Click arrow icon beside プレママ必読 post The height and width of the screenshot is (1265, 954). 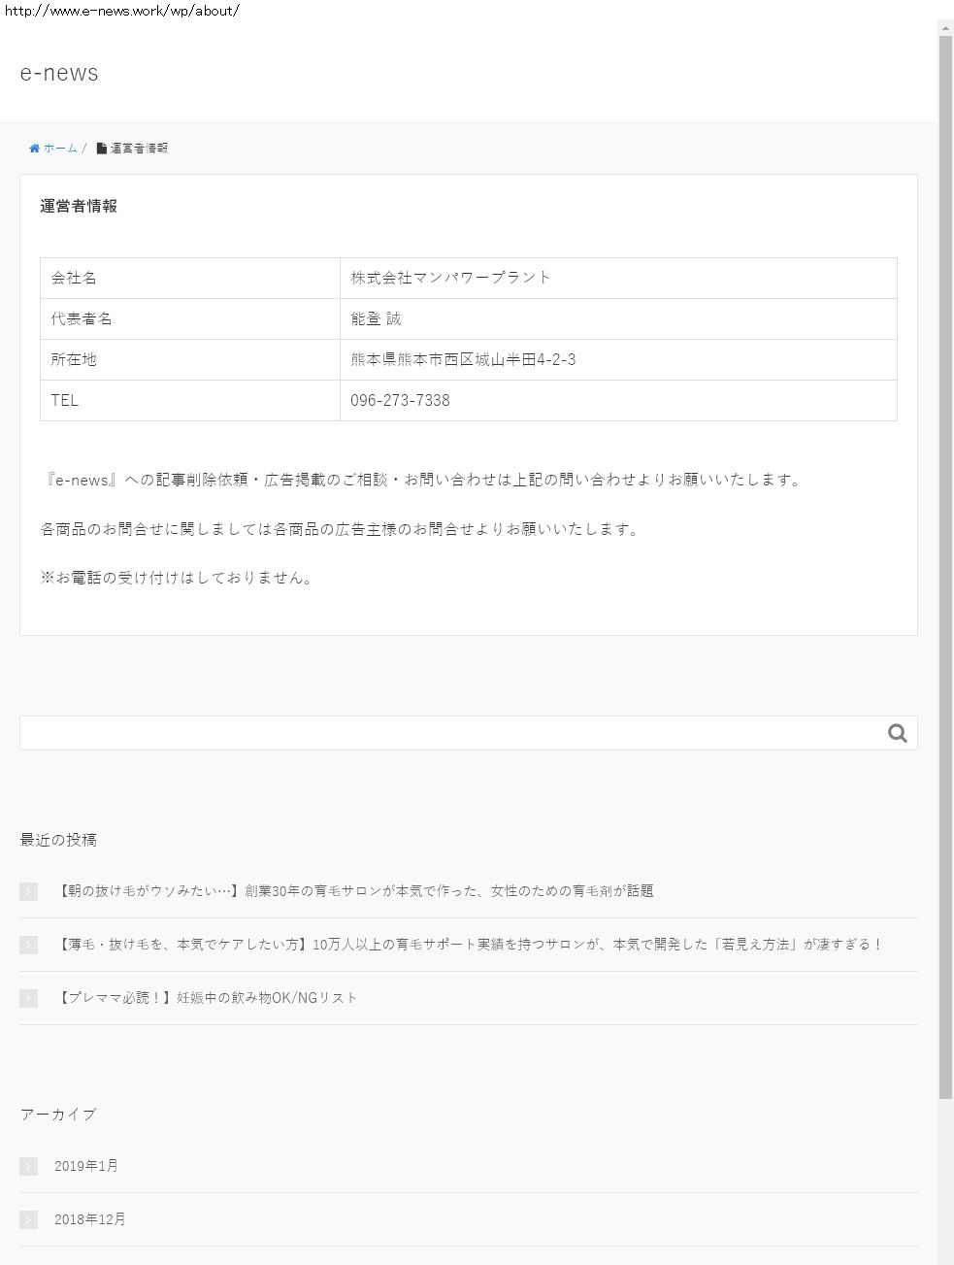(28, 998)
